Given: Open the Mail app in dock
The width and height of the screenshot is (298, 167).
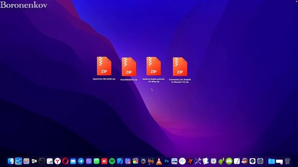Looking at the screenshot, I should pos(73,161).
